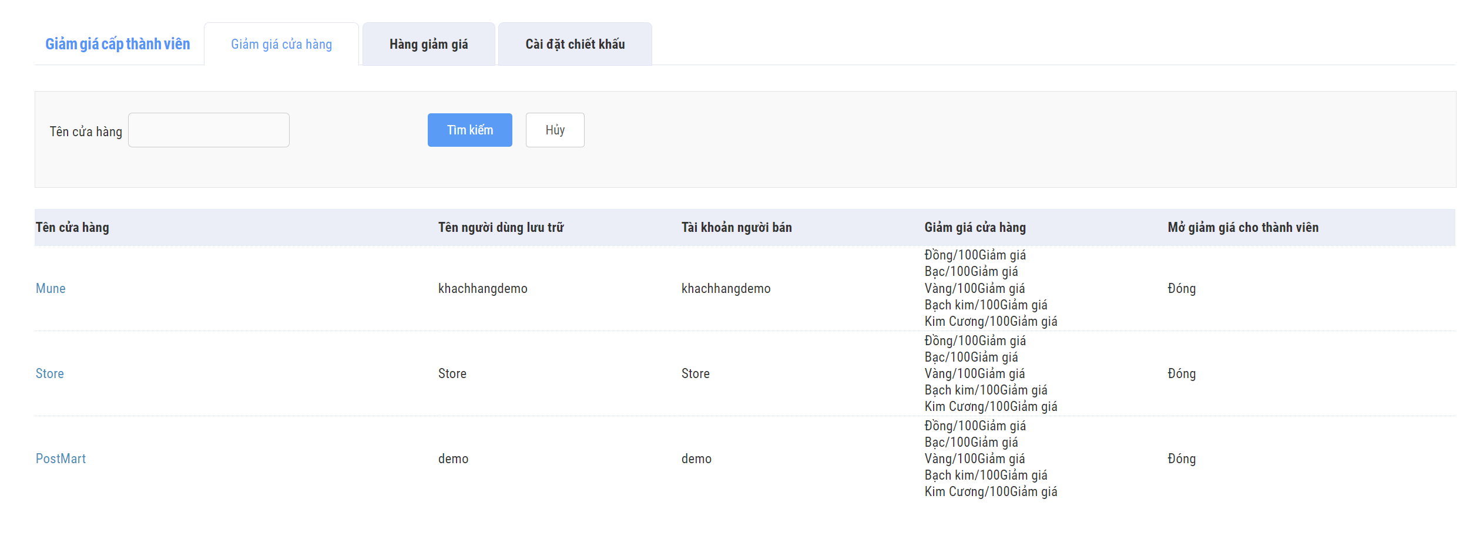This screenshot has width=1483, height=553.
Task: Open the 'Store' link in the store name column
Action: pyautogui.click(x=50, y=373)
